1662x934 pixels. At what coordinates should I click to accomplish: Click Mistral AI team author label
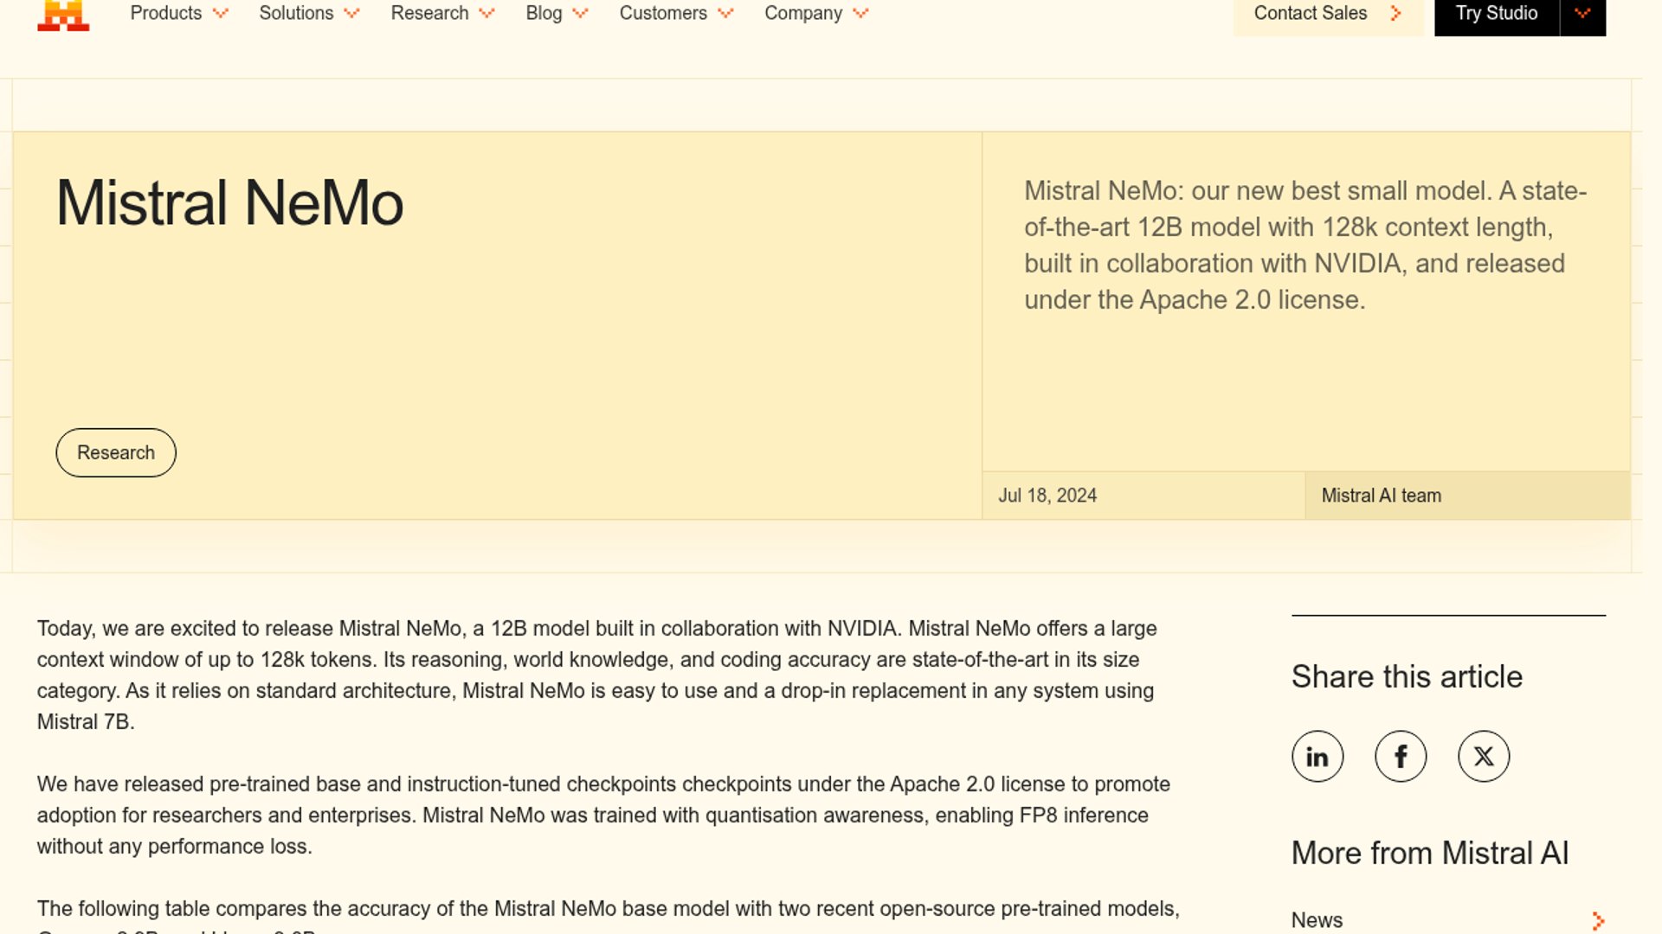[x=1381, y=496]
